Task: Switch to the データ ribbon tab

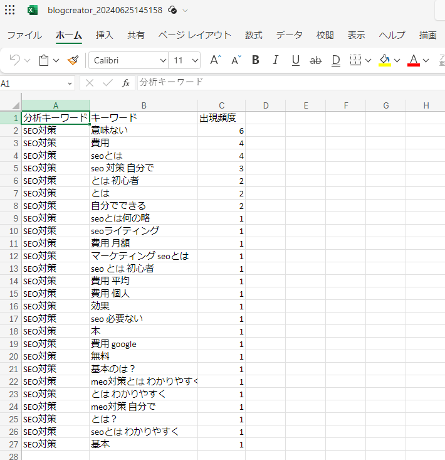Action: coord(289,35)
